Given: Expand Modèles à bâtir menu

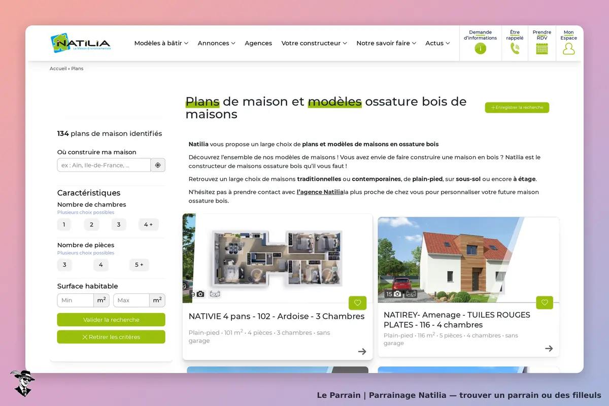Looking at the screenshot, I should coord(161,43).
